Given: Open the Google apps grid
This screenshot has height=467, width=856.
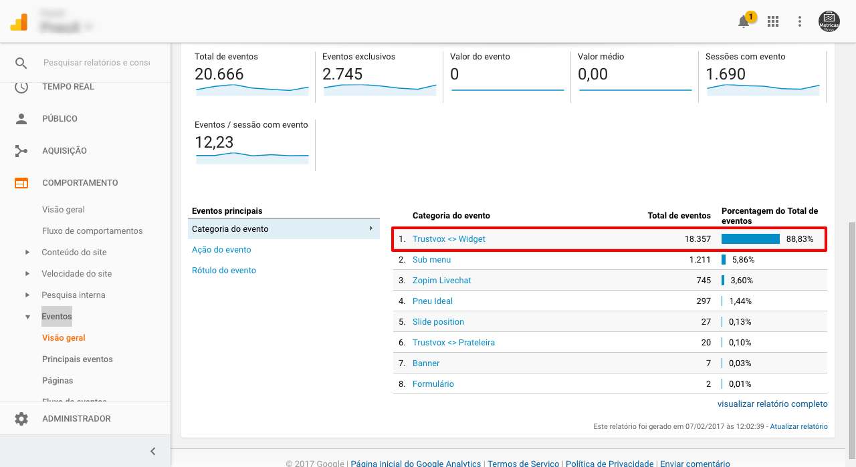Looking at the screenshot, I should pos(773,21).
